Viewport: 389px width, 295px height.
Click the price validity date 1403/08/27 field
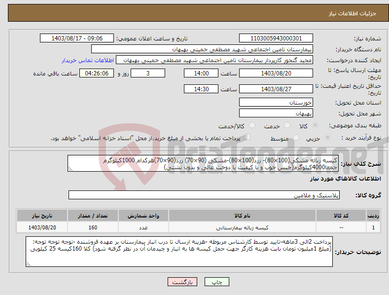[276, 89]
